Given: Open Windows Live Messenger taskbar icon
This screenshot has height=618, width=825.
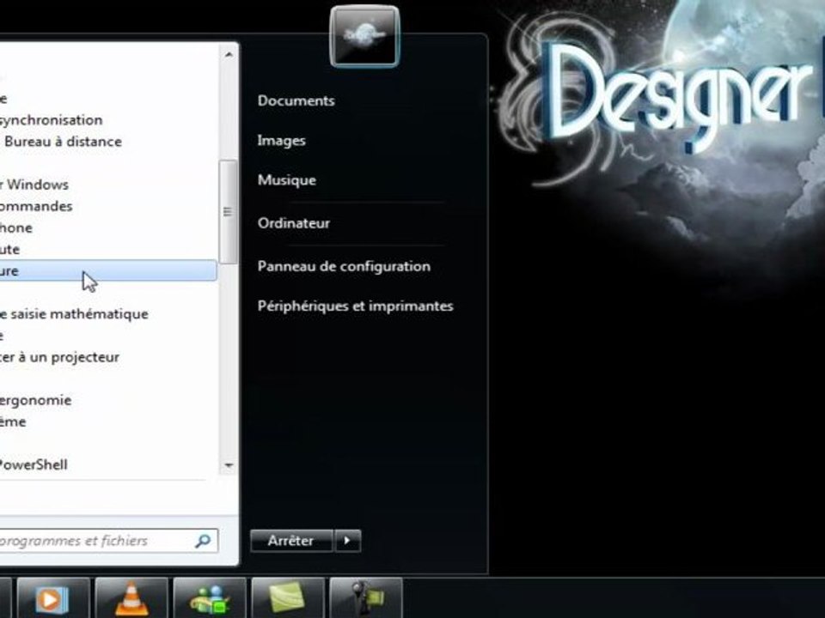Looking at the screenshot, I should pyautogui.click(x=210, y=598).
